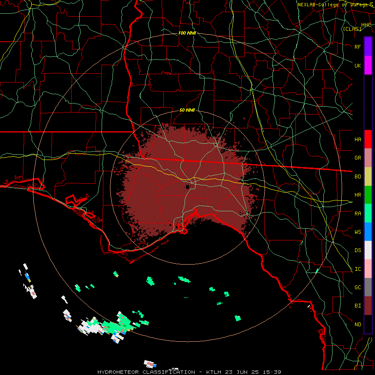Screen dimensions: 375x375
Task: Click the GR legend color swatch
Action: click(x=368, y=158)
